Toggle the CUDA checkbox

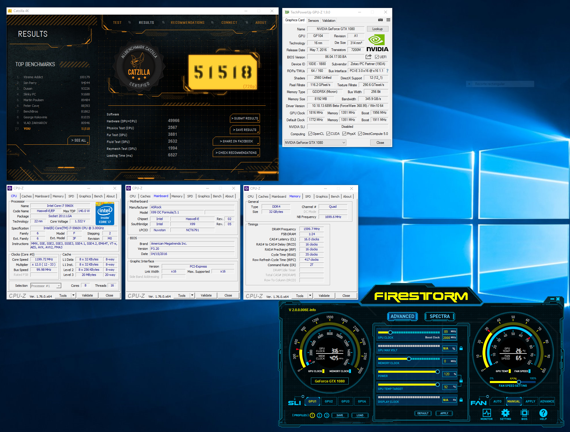pyautogui.click(x=328, y=134)
